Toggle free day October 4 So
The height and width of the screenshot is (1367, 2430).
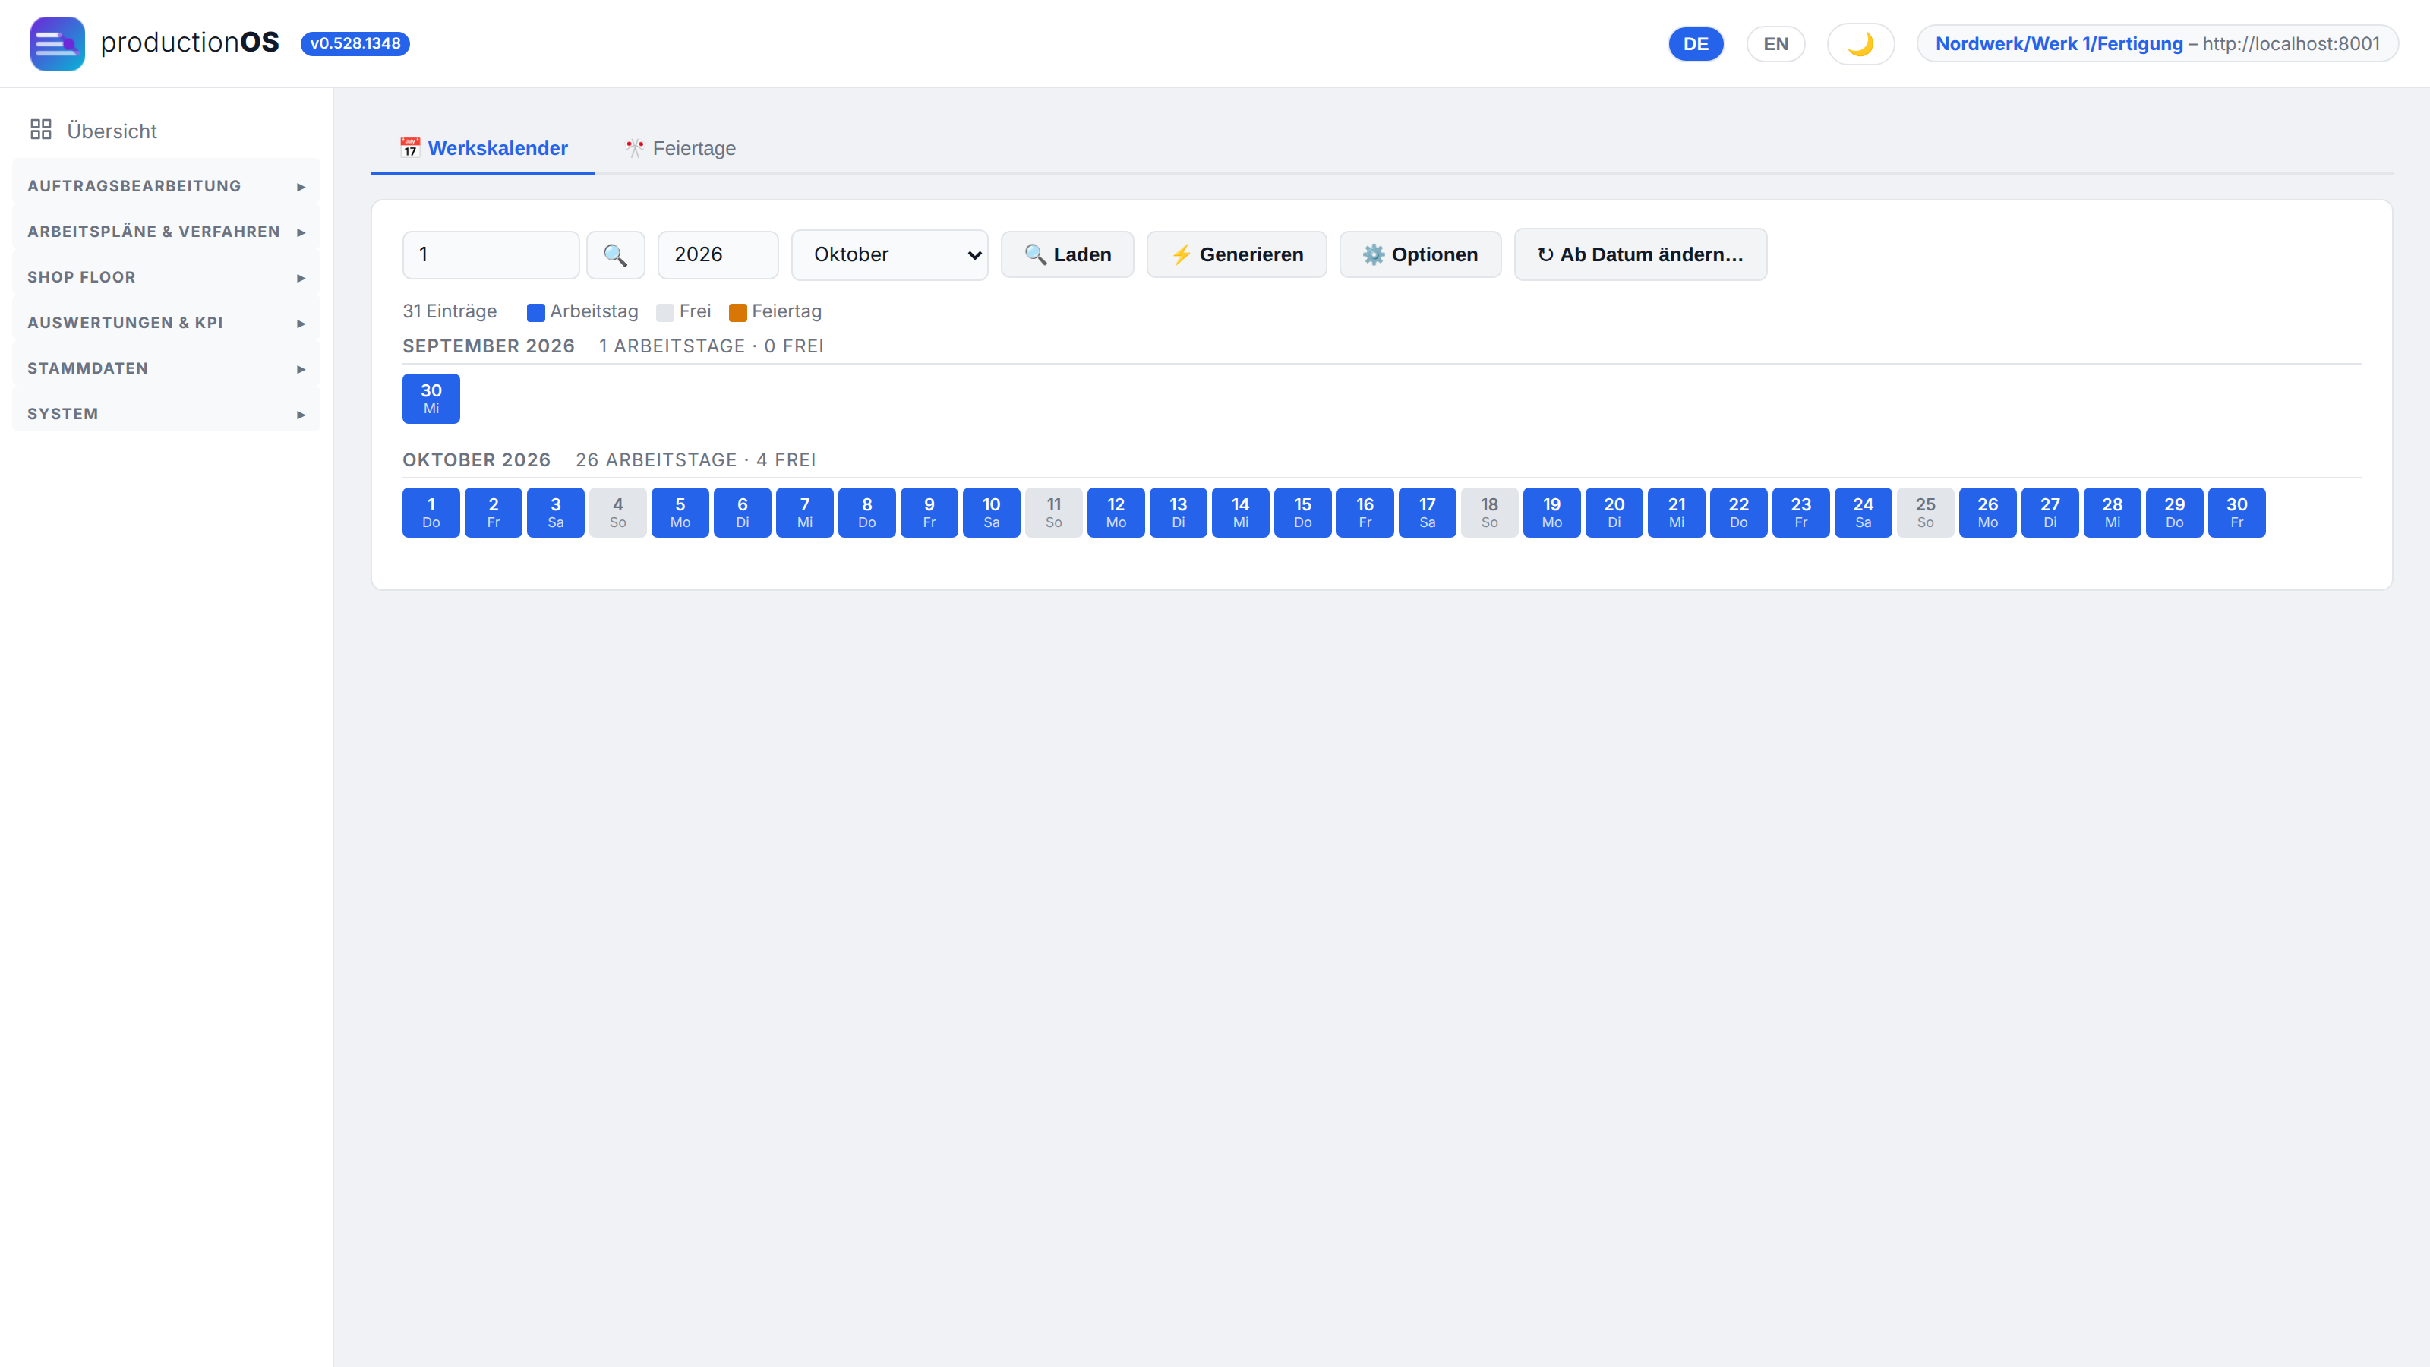pyautogui.click(x=618, y=513)
